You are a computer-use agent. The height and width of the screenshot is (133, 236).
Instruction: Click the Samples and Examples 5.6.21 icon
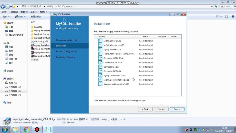click(x=100, y=84)
